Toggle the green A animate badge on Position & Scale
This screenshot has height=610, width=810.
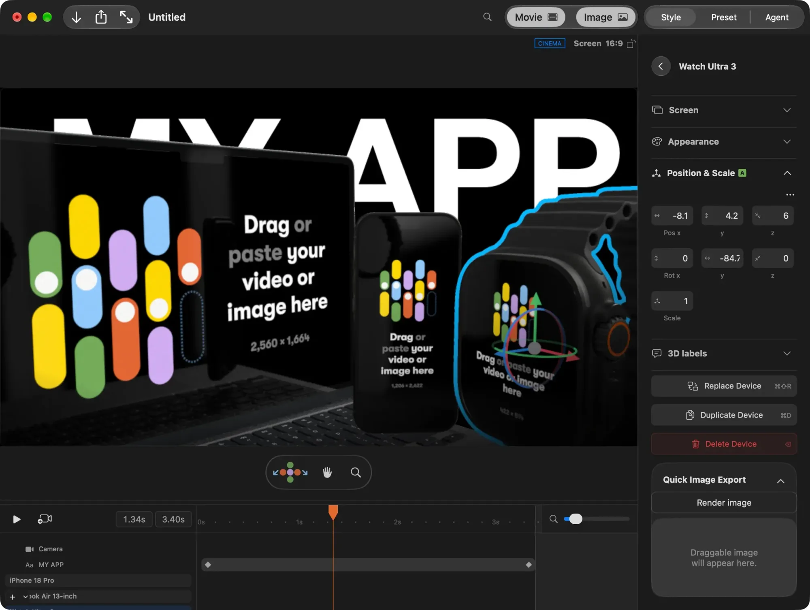[x=742, y=173]
